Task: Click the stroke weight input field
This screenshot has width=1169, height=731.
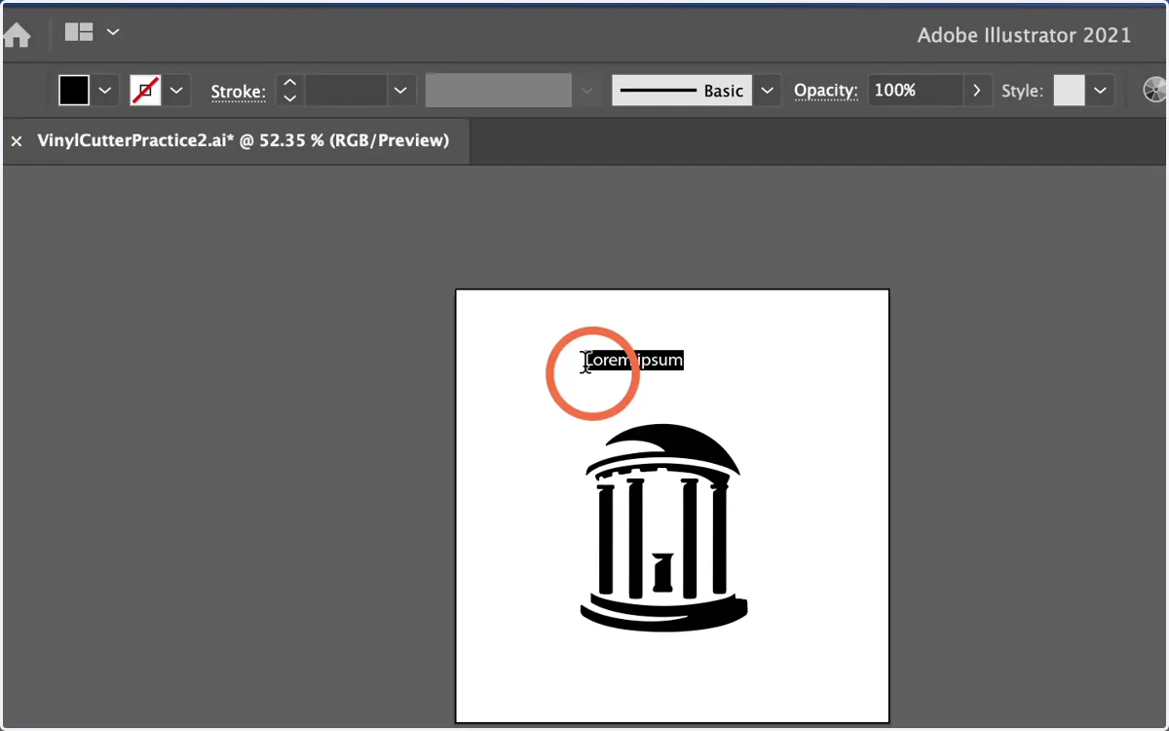Action: coord(346,91)
